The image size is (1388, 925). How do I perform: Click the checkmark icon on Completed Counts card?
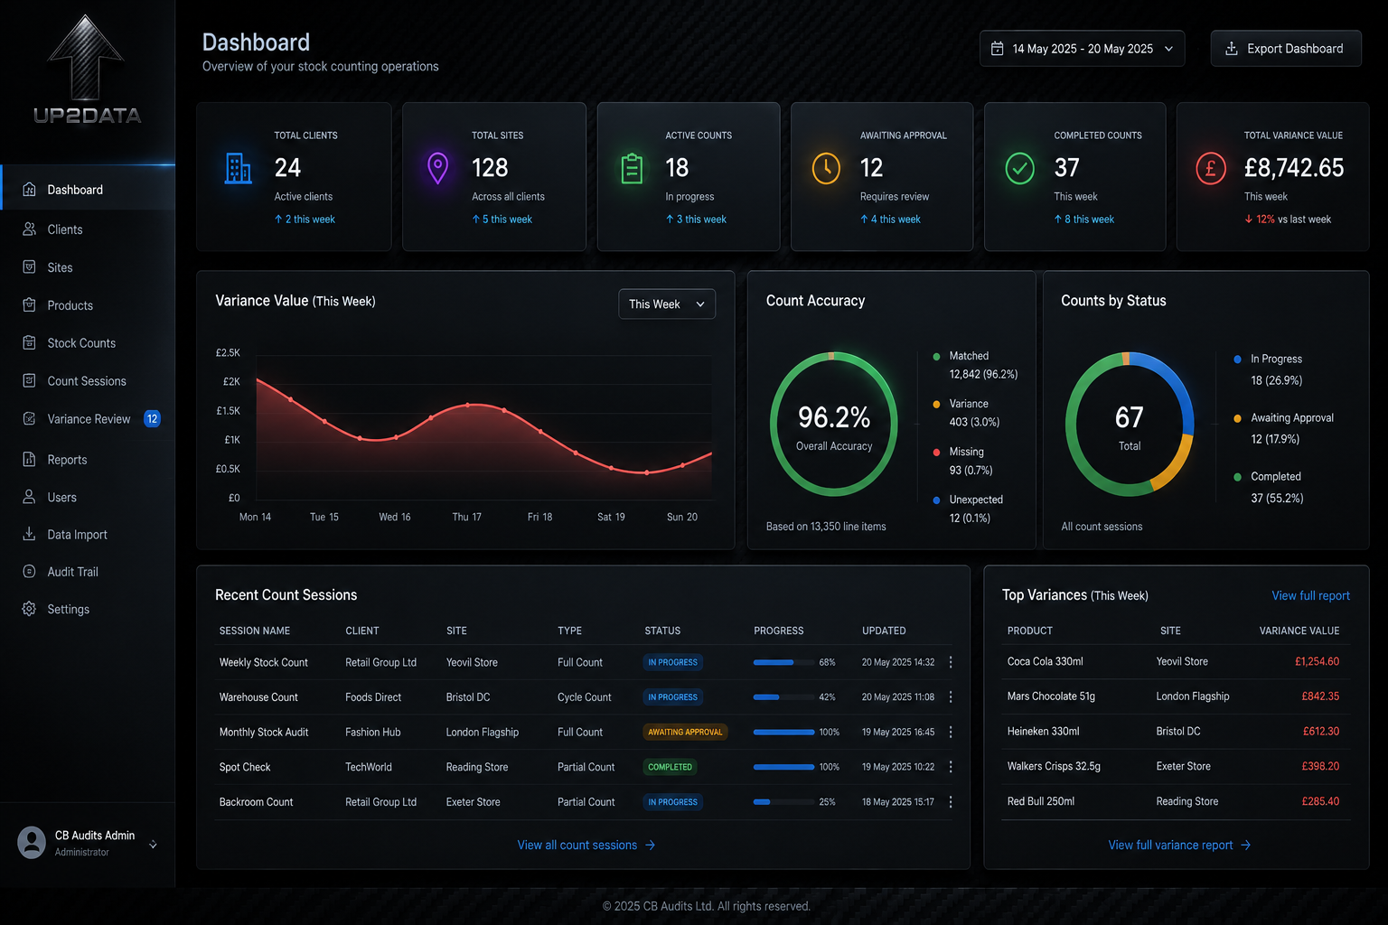pyautogui.click(x=1020, y=168)
